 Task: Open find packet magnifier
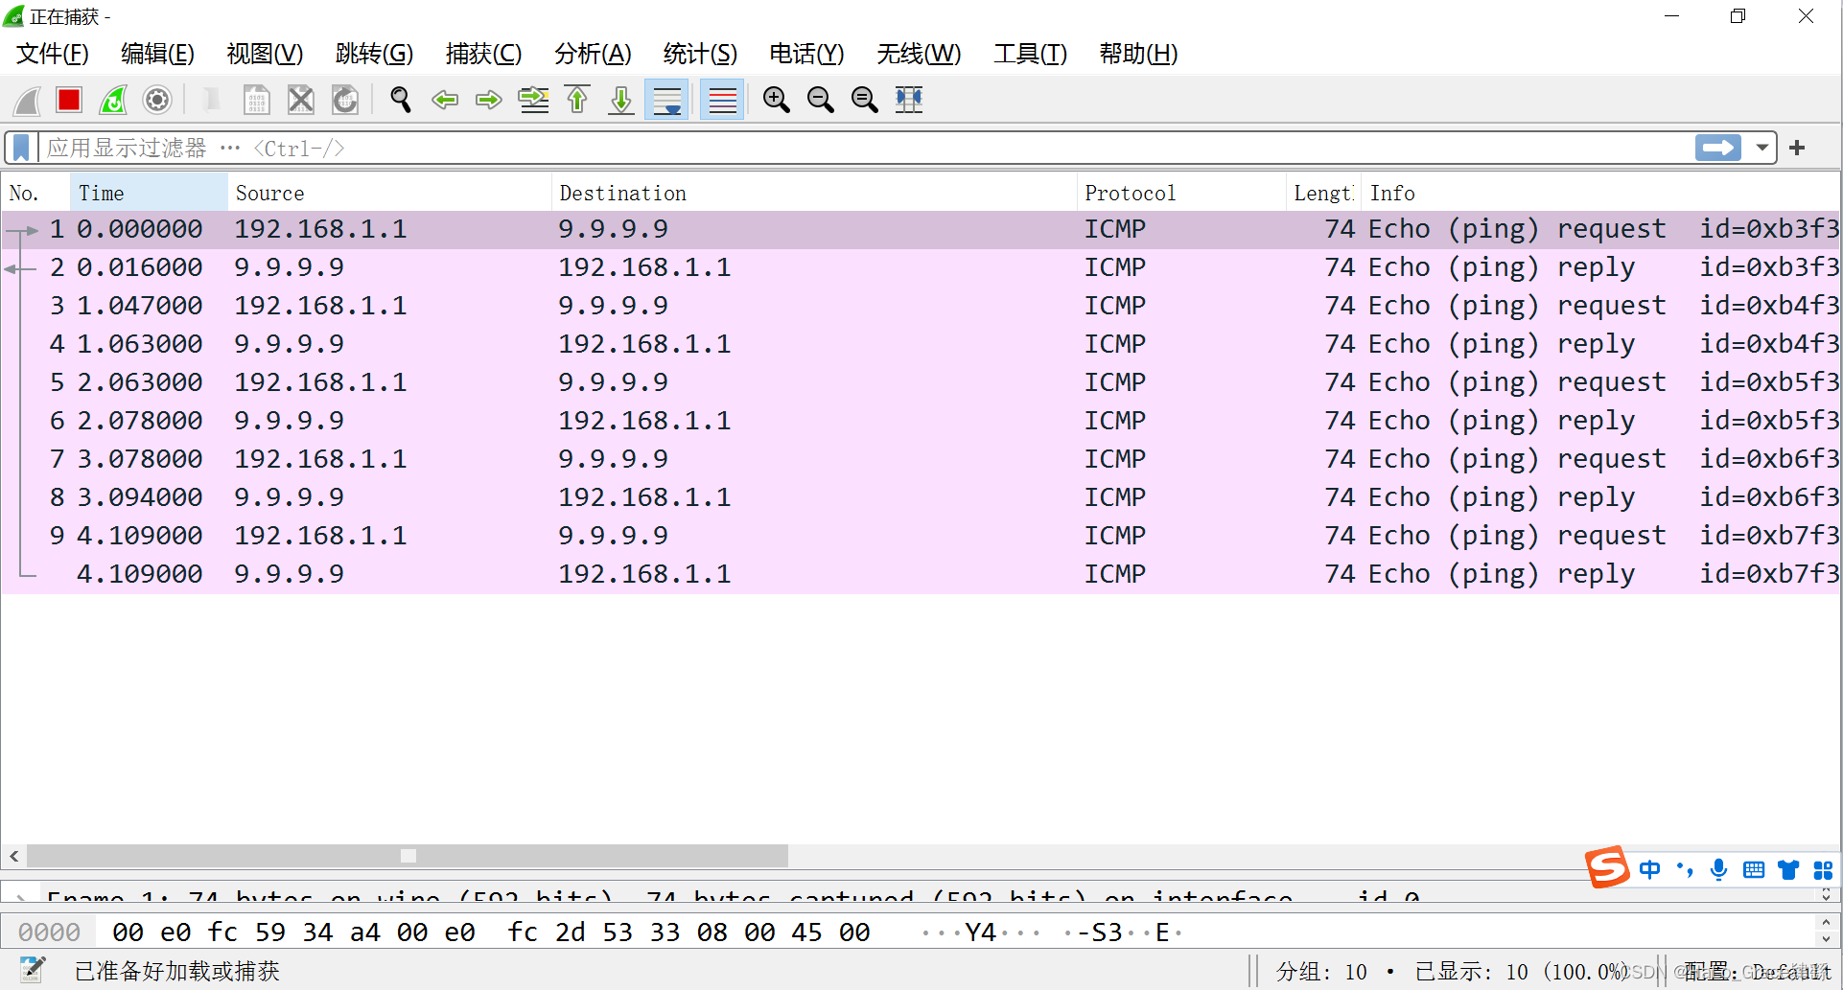[401, 100]
